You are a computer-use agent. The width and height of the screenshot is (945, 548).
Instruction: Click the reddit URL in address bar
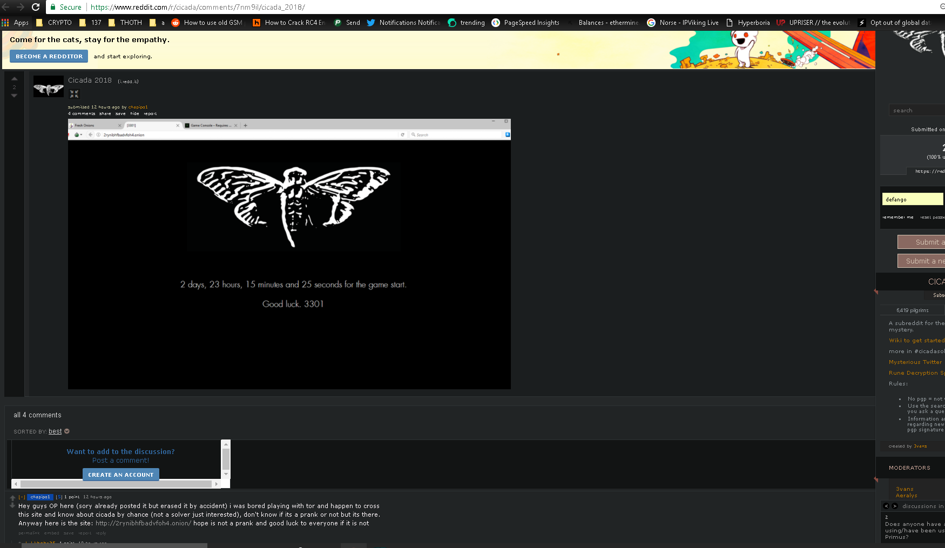[x=198, y=7]
